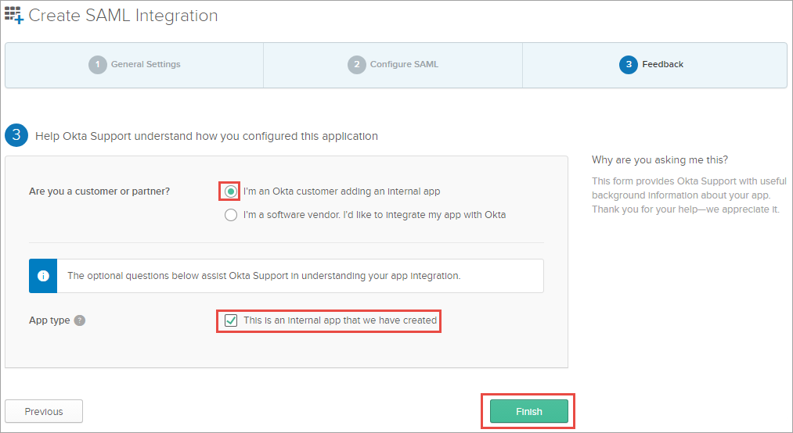The height and width of the screenshot is (433, 793).
Task: Click the "App type" label text
Action: (x=49, y=320)
